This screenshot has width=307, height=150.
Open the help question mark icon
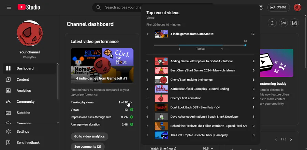click(261, 7)
